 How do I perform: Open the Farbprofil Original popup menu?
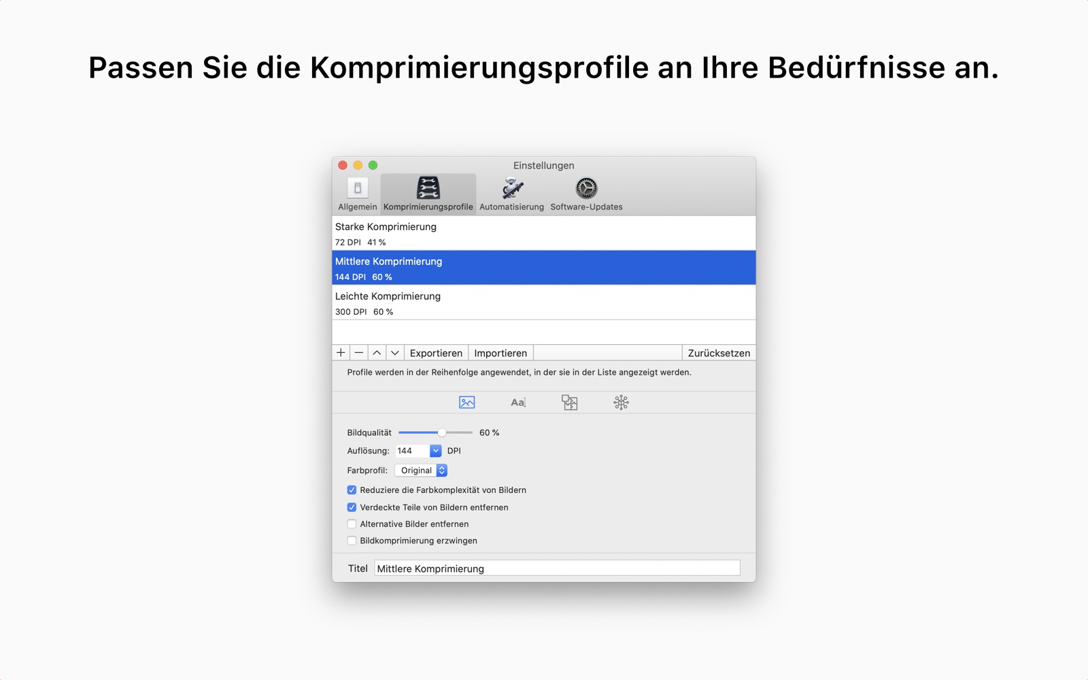point(421,471)
